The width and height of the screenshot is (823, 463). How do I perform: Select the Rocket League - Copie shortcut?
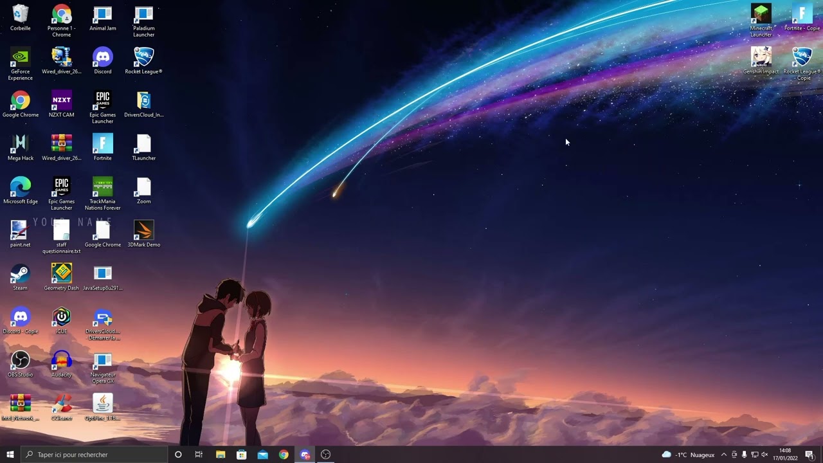[x=802, y=64]
